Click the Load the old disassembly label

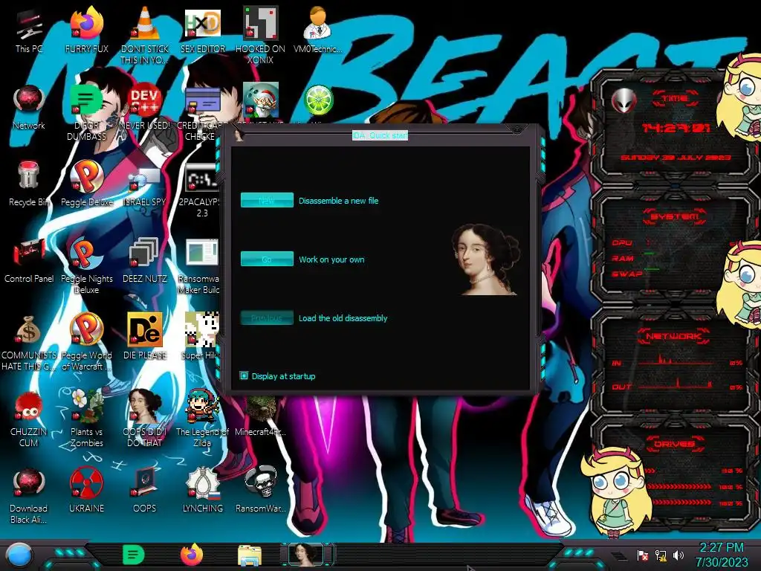(x=343, y=318)
